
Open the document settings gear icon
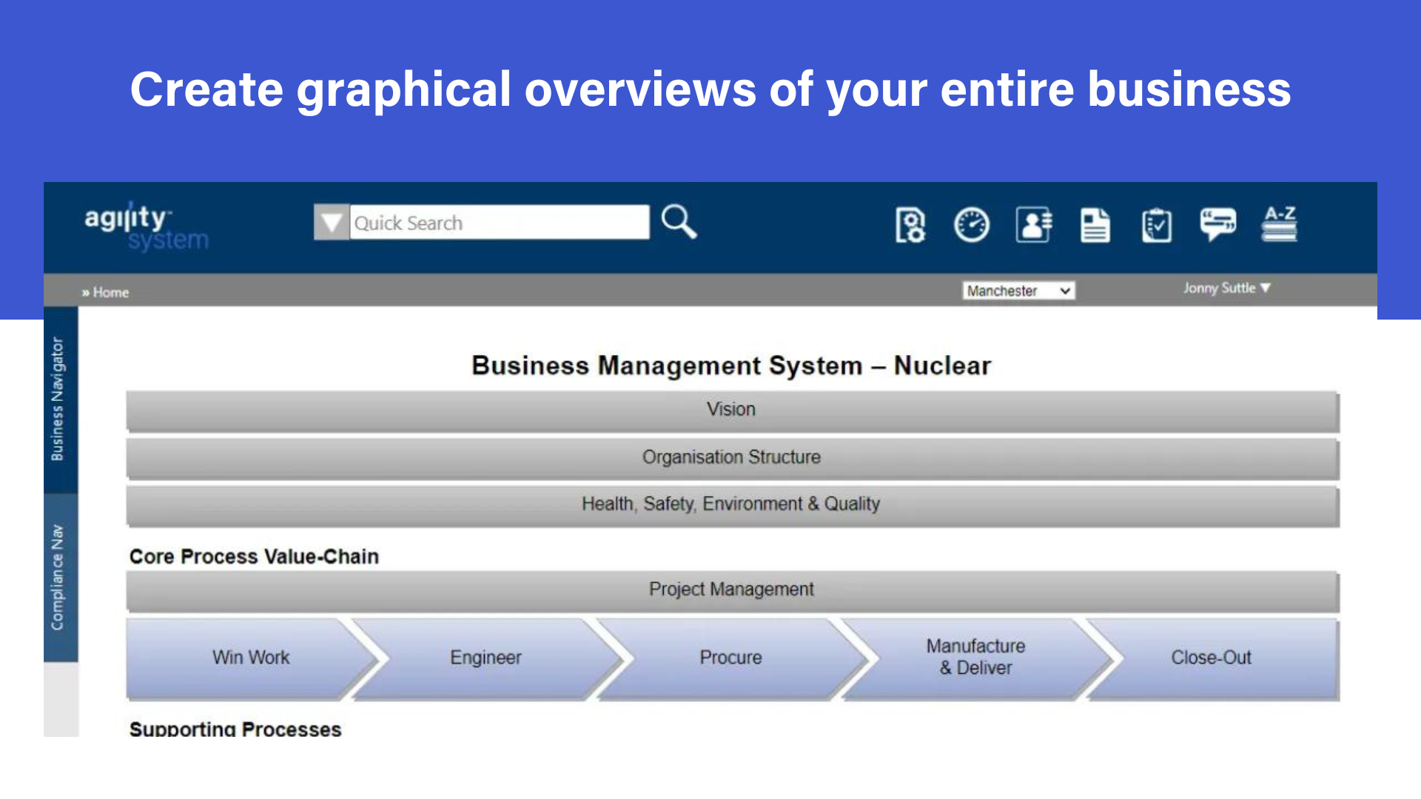tap(910, 225)
